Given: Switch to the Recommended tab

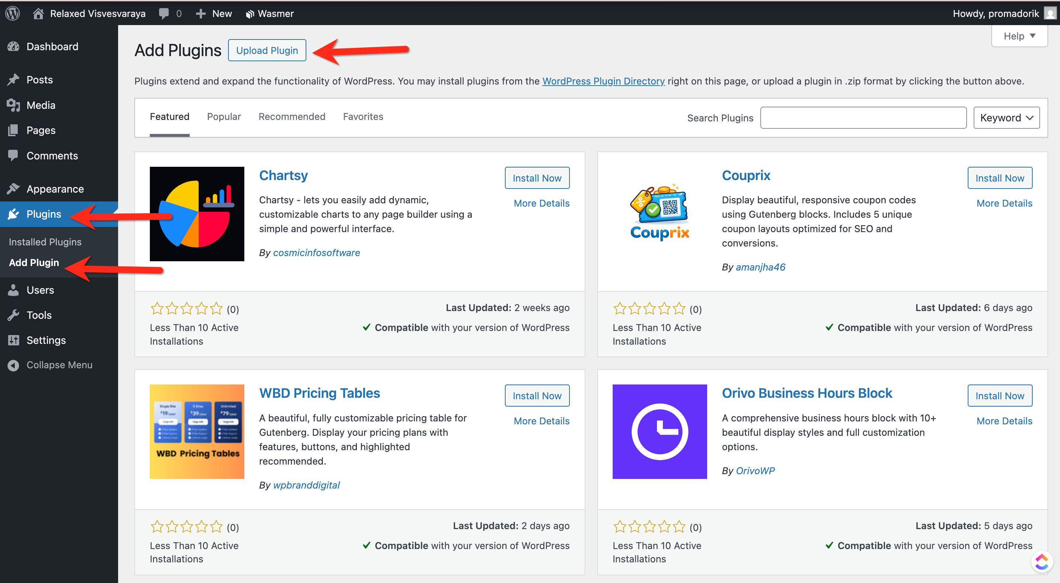Looking at the screenshot, I should click(x=292, y=117).
